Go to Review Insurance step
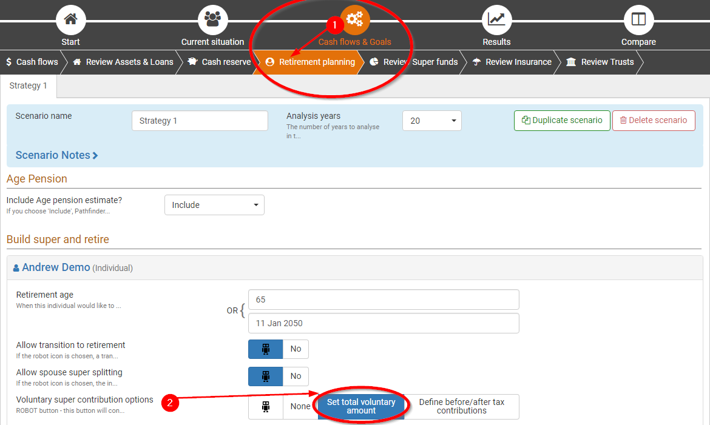The image size is (710, 425). pos(512,62)
